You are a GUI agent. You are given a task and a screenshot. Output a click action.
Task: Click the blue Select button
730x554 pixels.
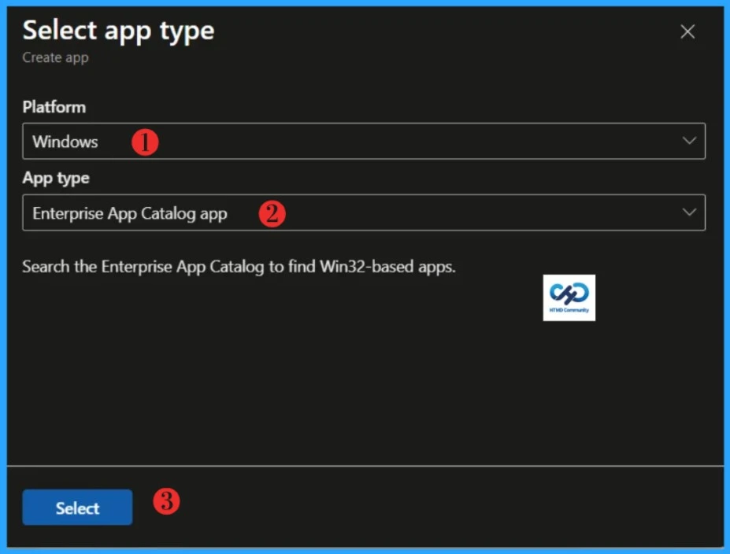click(x=77, y=508)
